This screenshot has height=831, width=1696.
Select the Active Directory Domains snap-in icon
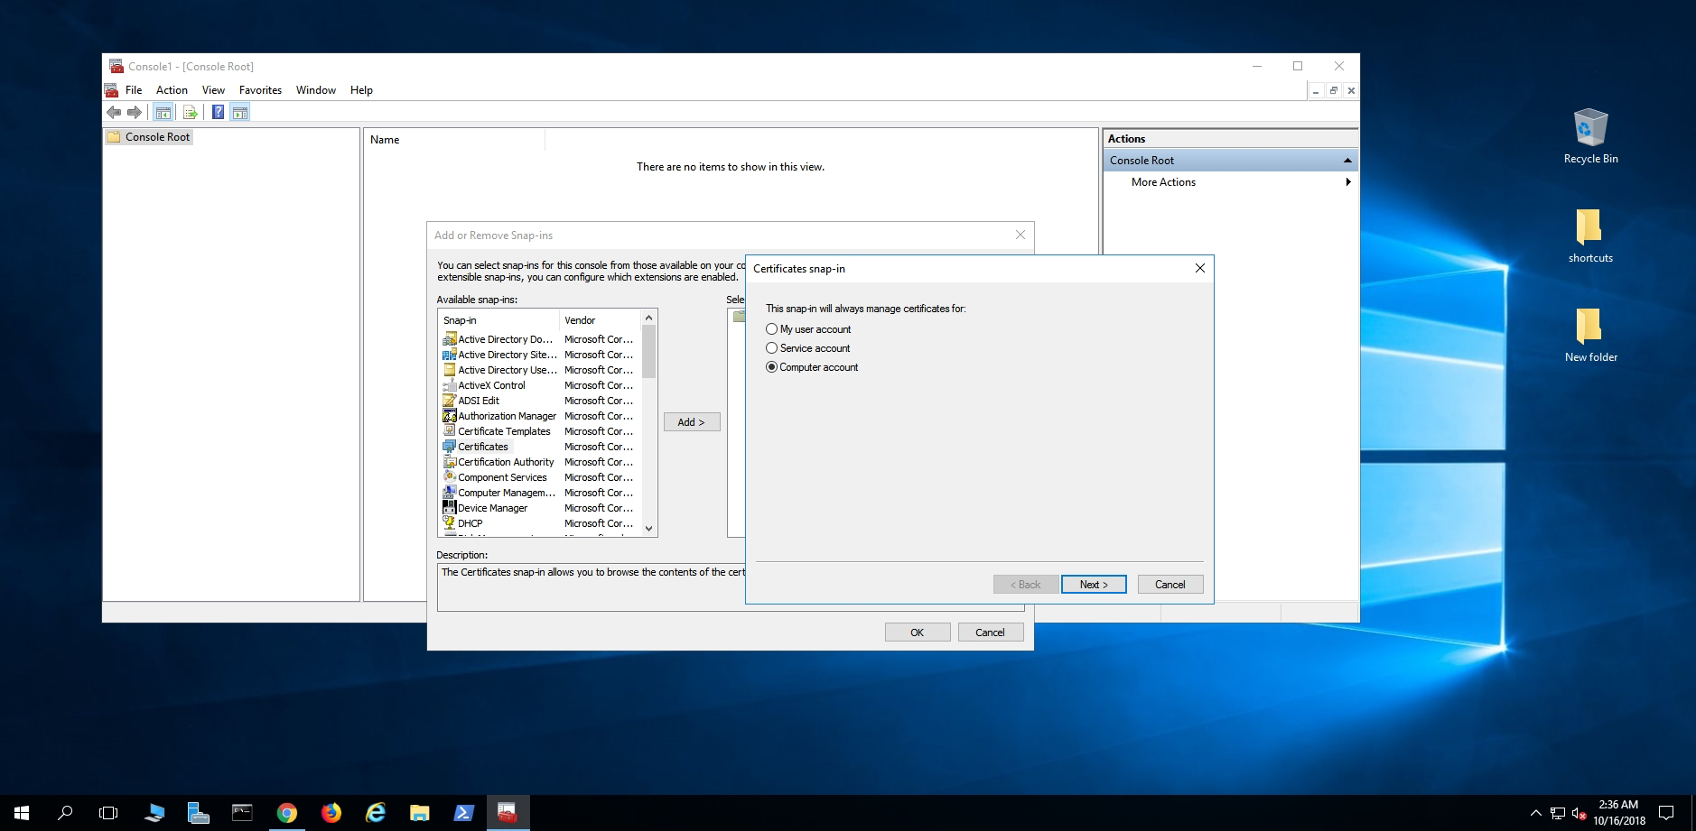click(450, 339)
